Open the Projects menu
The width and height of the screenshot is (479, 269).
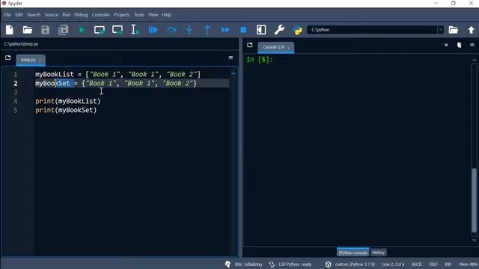tap(121, 15)
